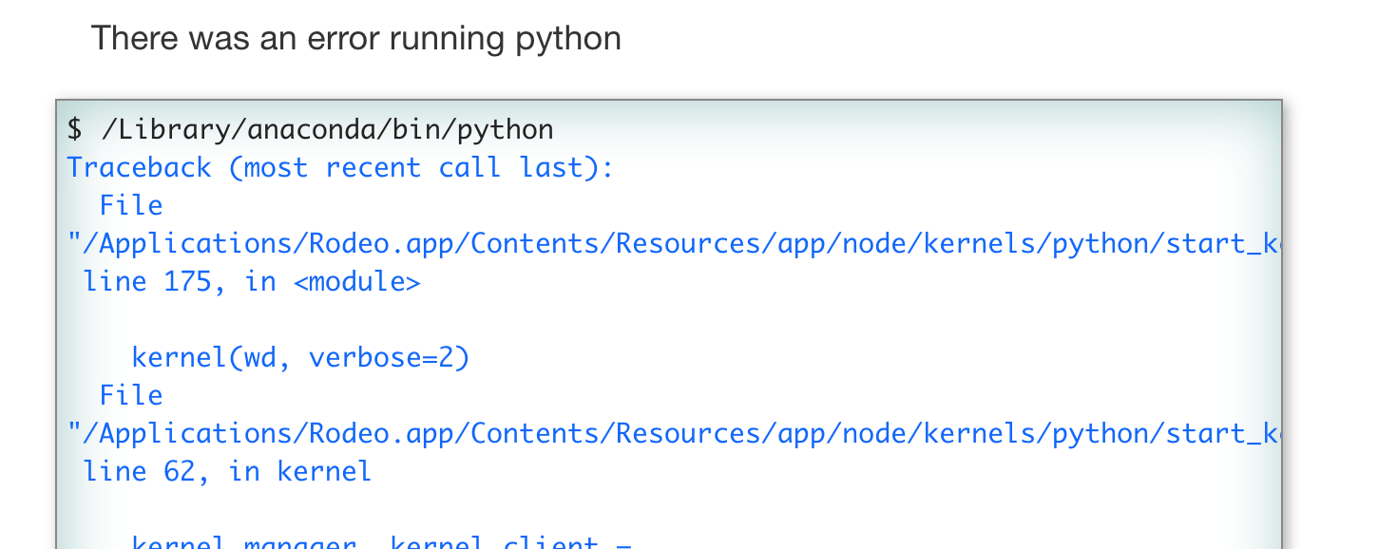The height and width of the screenshot is (549, 1378).
Task: Click the number 62 in the traceback
Action: point(180,472)
